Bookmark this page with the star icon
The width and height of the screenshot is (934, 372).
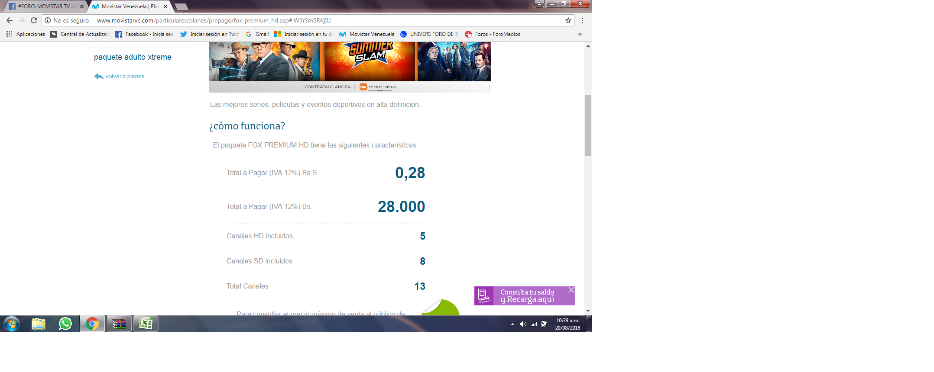click(568, 20)
